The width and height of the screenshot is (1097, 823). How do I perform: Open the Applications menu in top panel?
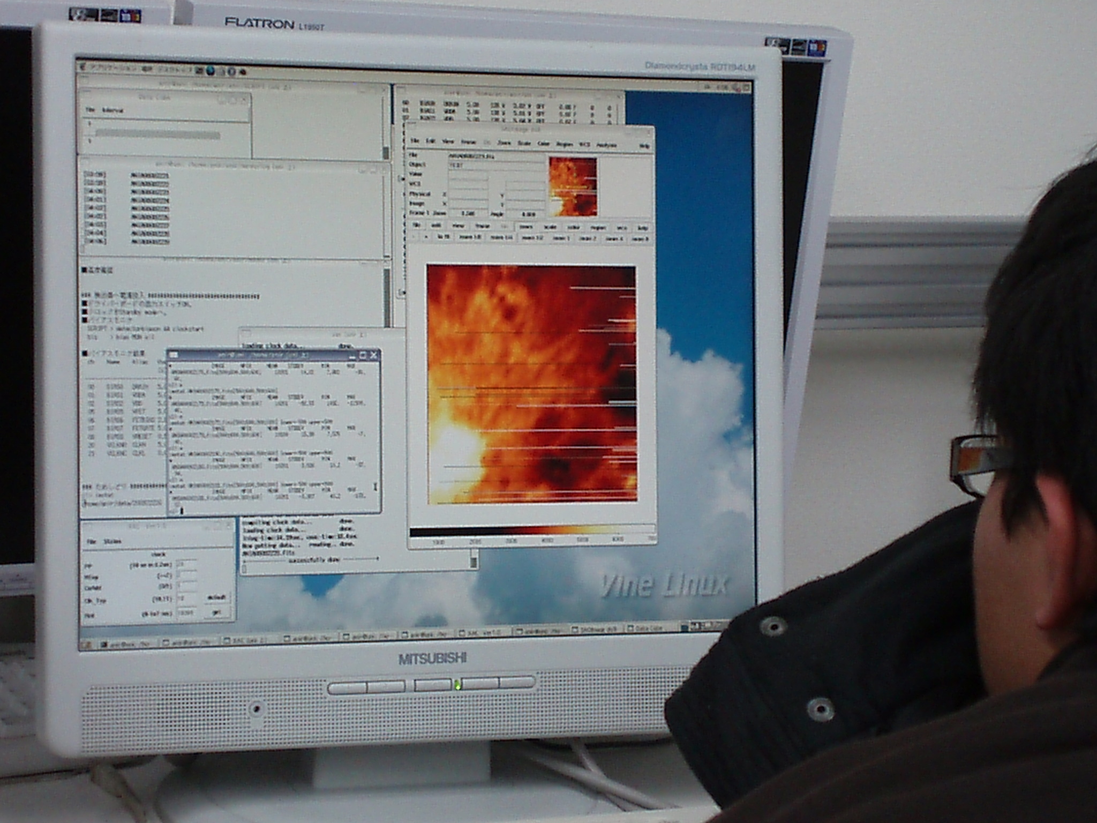[x=113, y=68]
